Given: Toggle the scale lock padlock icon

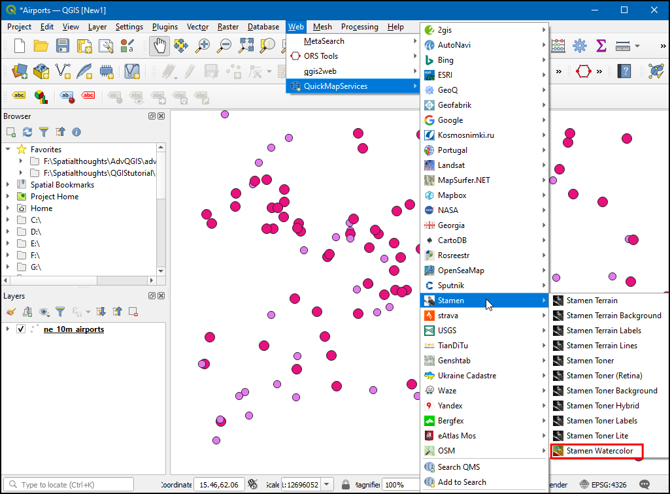Looking at the screenshot, I should tap(344, 485).
